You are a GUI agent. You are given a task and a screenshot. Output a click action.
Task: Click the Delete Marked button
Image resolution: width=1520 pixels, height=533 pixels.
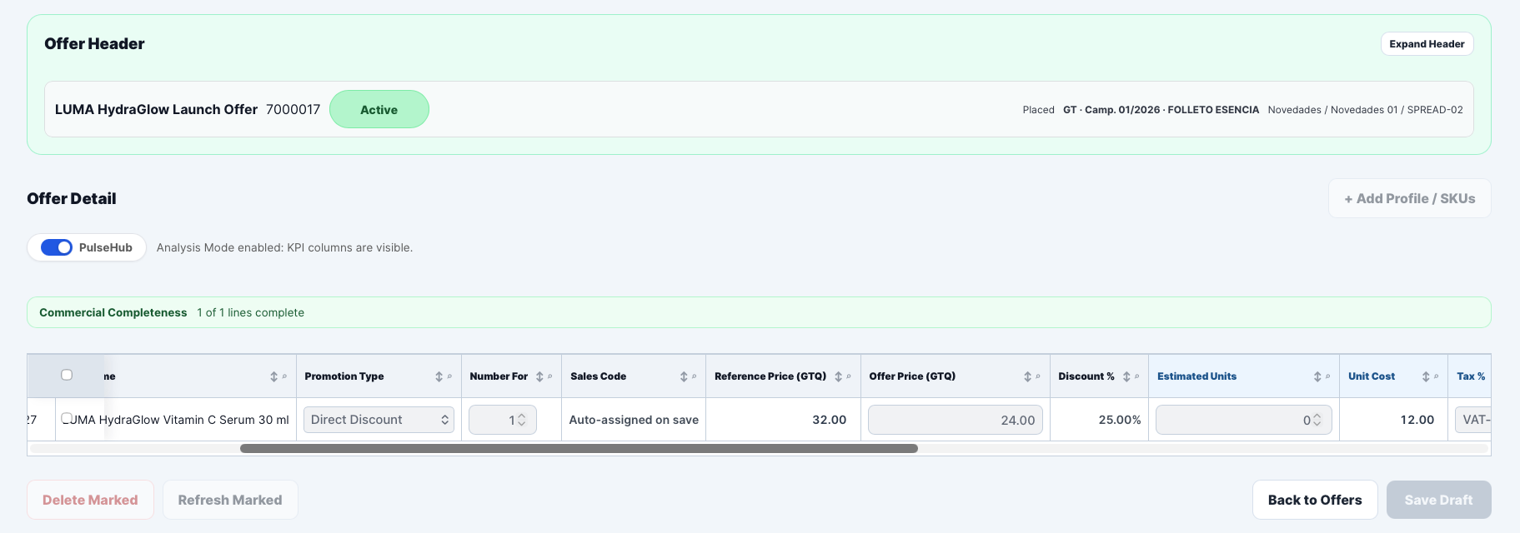click(90, 500)
